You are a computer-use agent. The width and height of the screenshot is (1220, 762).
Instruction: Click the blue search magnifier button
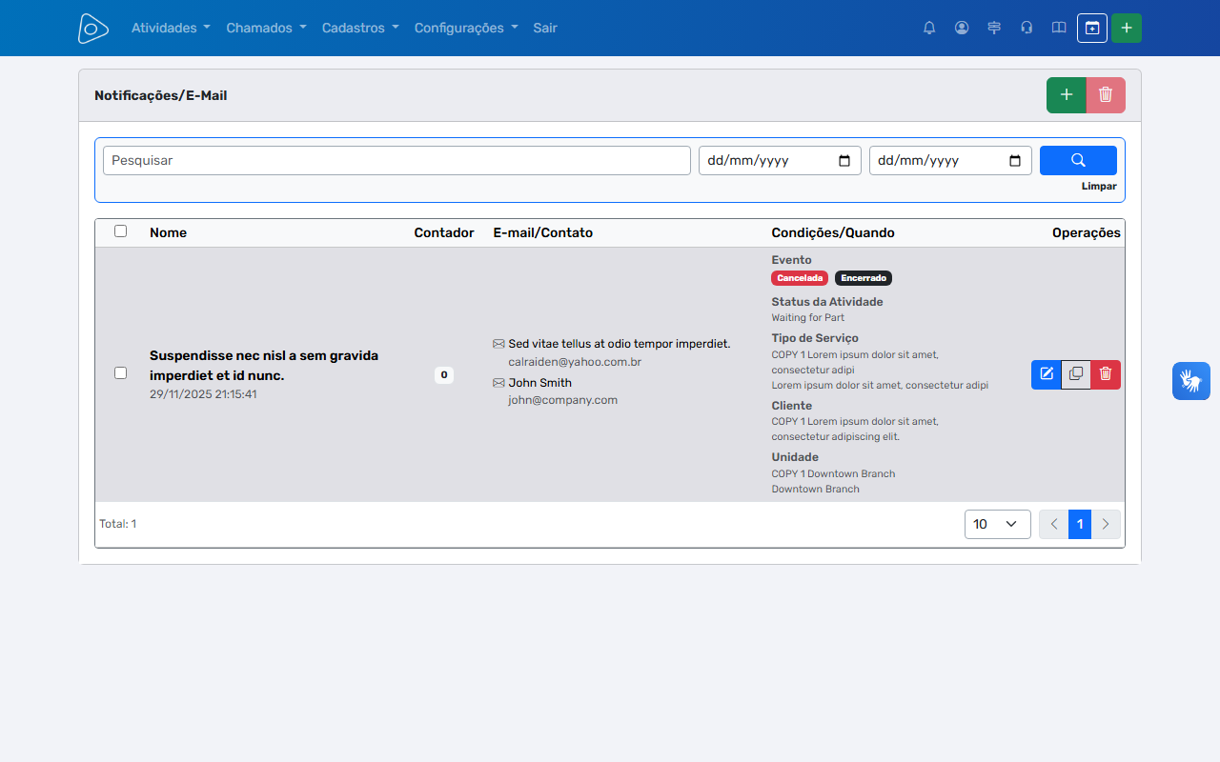tap(1078, 160)
